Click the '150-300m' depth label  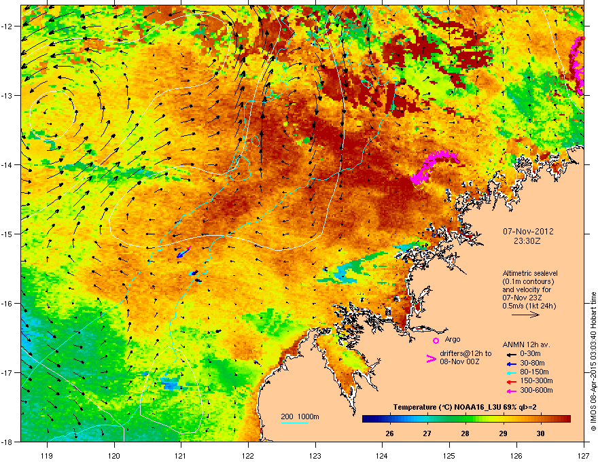[536, 380]
